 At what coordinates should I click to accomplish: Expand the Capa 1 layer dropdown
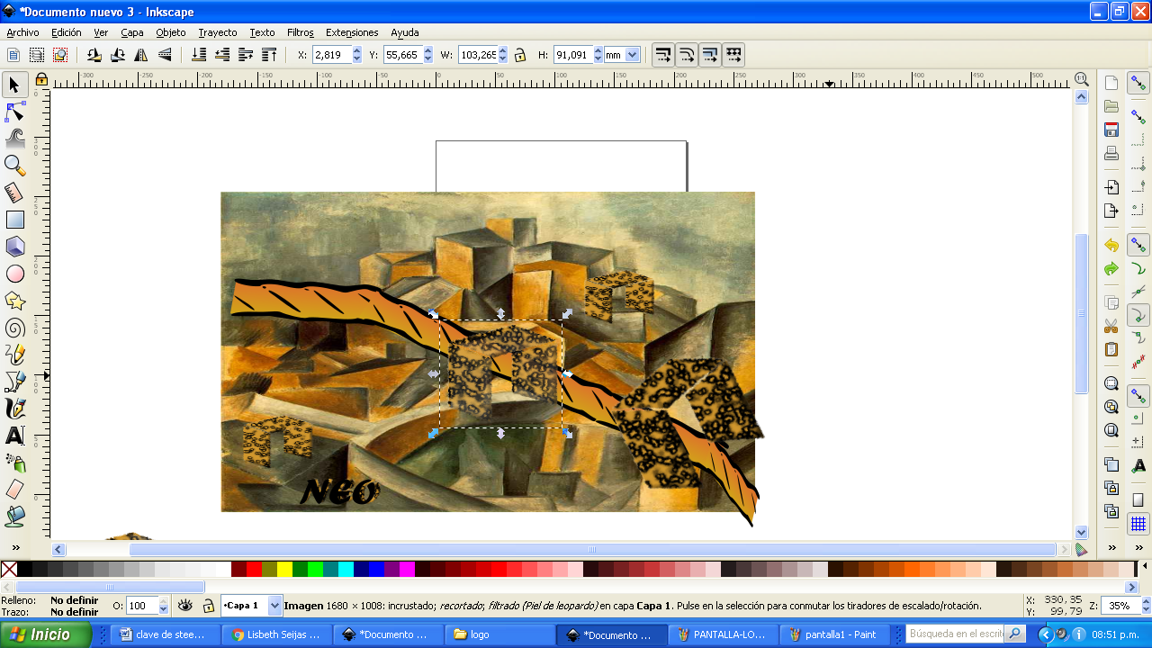tap(275, 606)
